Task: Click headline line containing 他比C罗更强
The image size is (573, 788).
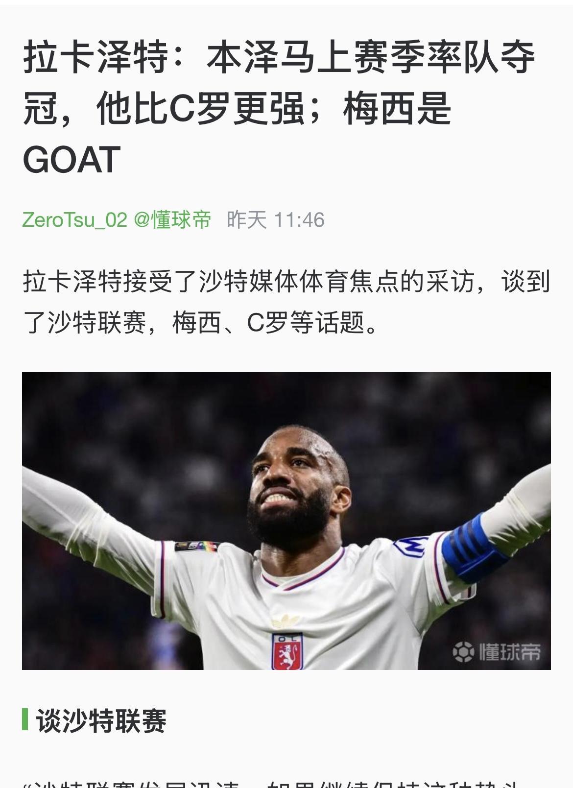Action: (x=237, y=109)
